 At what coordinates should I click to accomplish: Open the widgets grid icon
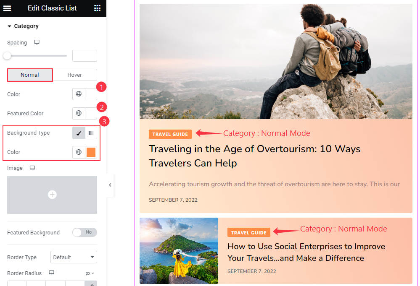click(x=97, y=8)
